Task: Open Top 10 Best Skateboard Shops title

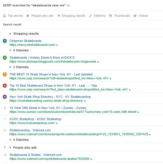Action: [x=53, y=85]
